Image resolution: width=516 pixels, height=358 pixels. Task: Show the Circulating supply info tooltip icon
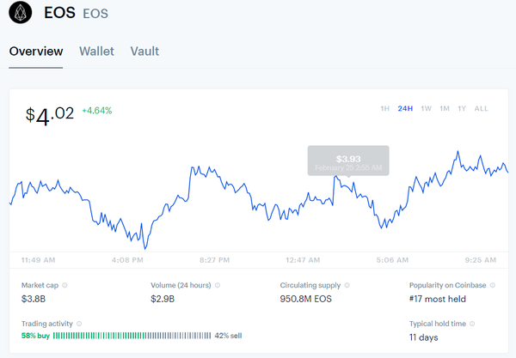click(x=348, y=285)
